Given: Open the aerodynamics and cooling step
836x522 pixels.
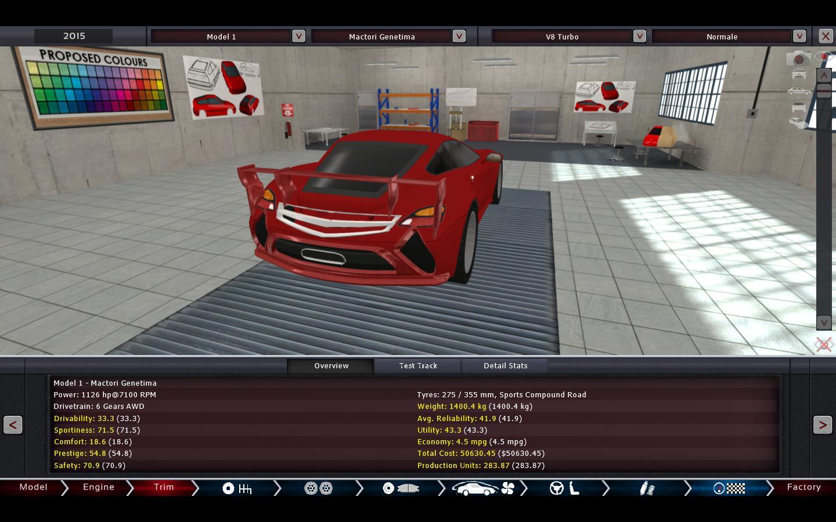Looking at the screenshot, I should (483, 488).
